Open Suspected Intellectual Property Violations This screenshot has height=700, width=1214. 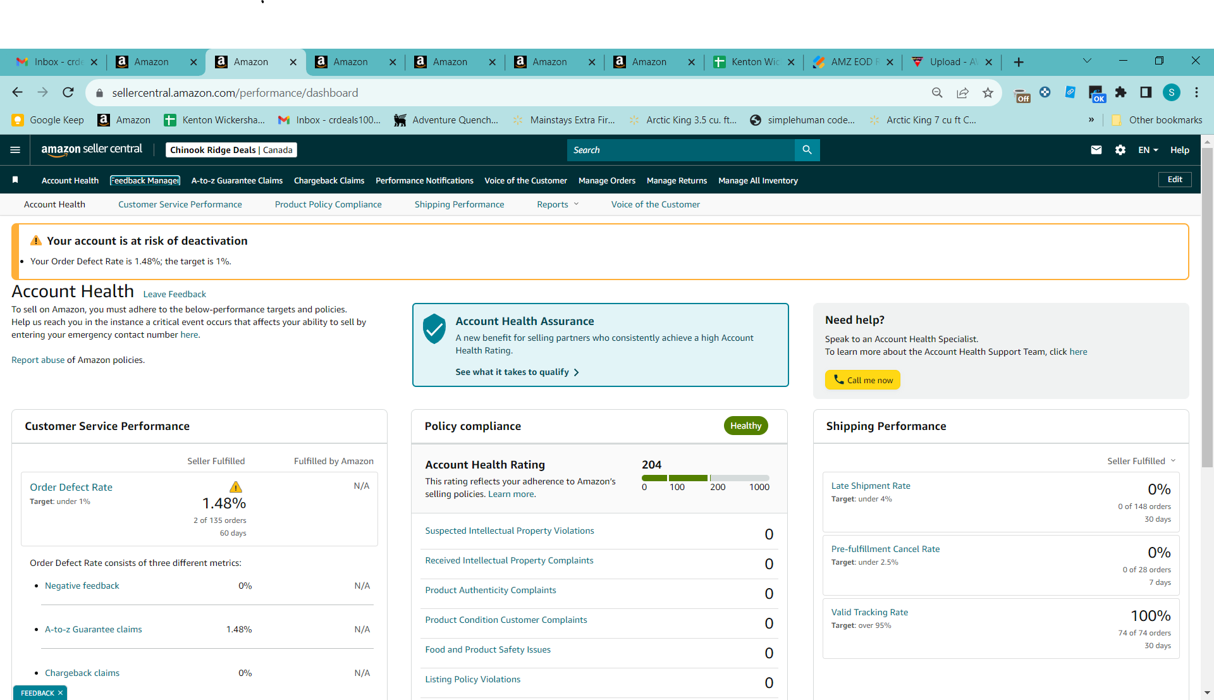510,531
